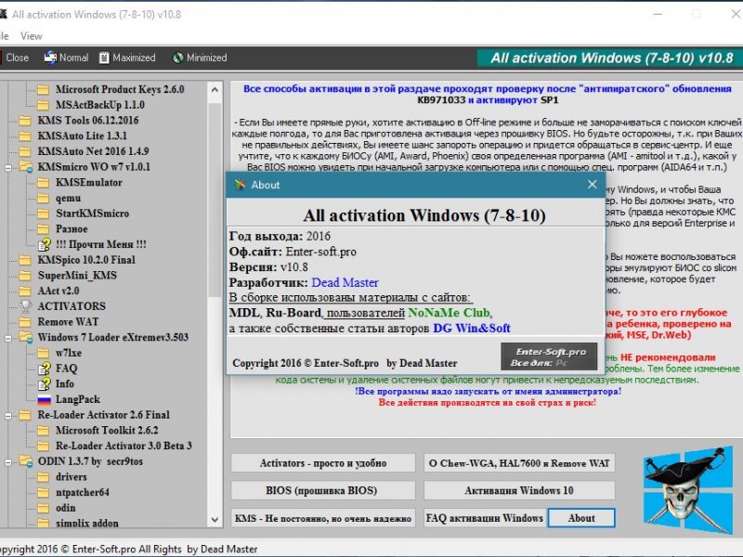Click the Close toolbar button
Viewport: 743px width, 557px height.
pyautogui.click(x=14, y=58)
